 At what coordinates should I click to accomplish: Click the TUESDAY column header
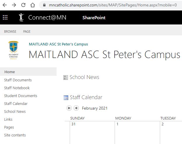click(168, 118)
